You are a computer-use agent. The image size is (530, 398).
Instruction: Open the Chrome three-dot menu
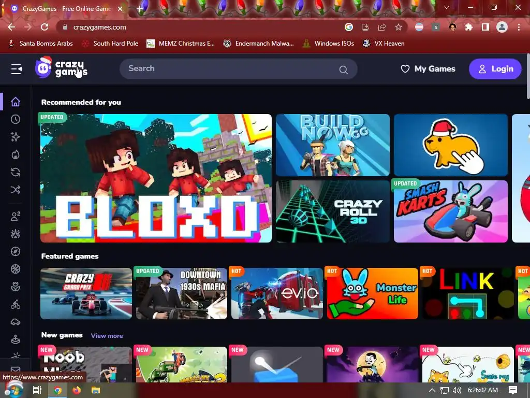pos(519,27)
